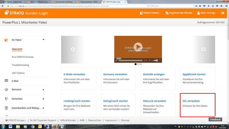Open Angebote des Monats
The image size is (229, 129).
click(x=179, y=13)
